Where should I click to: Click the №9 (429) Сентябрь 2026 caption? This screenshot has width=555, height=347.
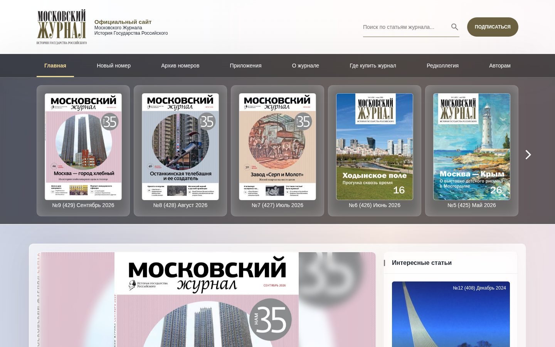tap(83, 205)
